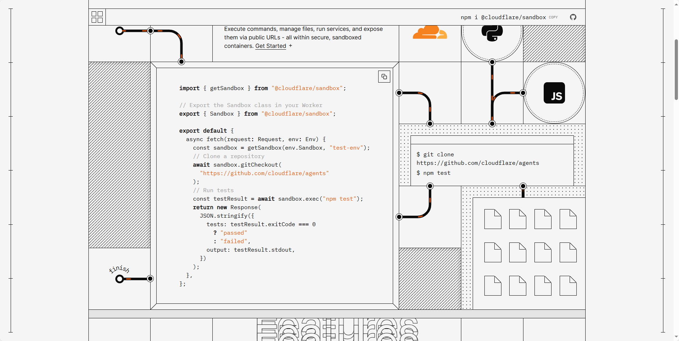Click the copy icon on code block
The width and height of the screenshot is (679, 341).
click(384, 77)
